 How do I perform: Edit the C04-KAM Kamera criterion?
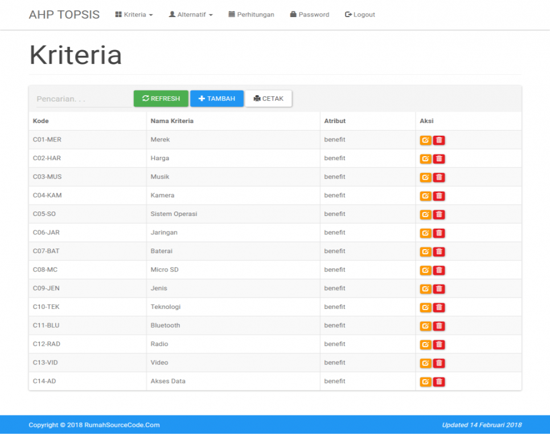(x=425, y=196)
